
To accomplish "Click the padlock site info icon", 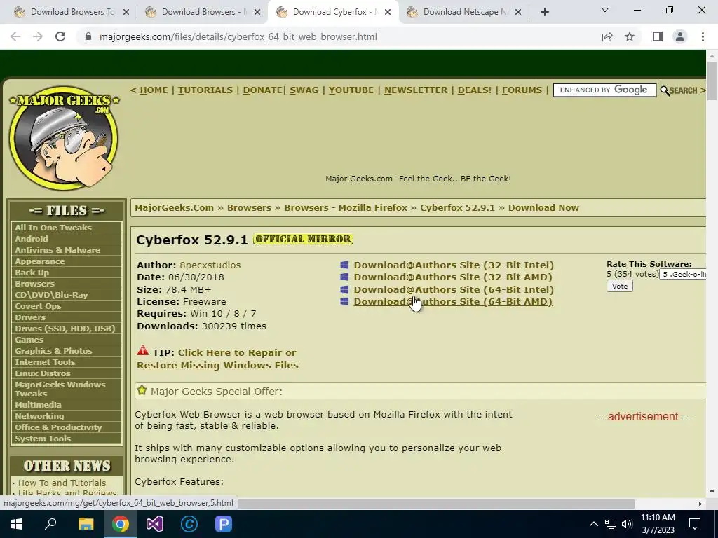I will click(88, 36).
